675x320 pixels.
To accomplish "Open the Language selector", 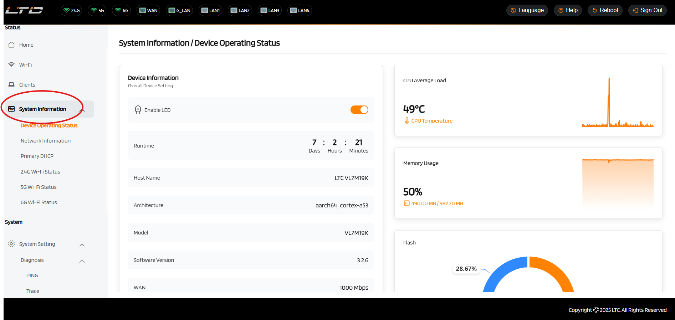I will (x=527, y=10).
